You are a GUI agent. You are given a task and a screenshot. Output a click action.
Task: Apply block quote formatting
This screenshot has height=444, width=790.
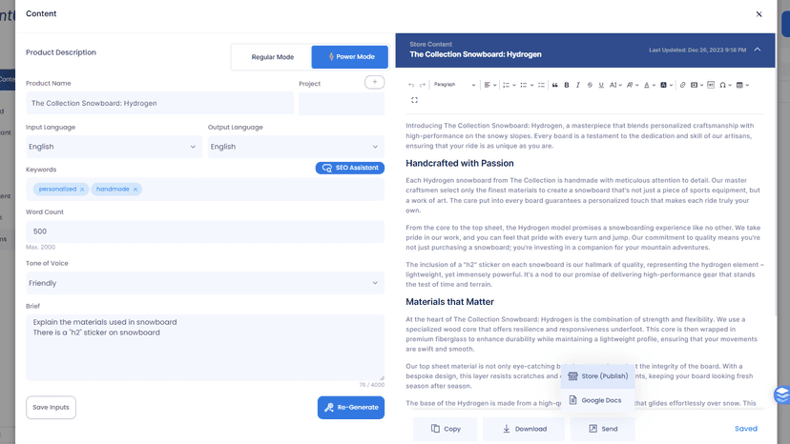554,85
